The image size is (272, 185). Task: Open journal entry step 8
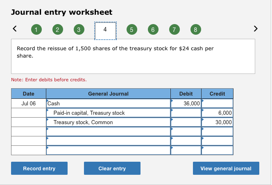pos(196,29)
